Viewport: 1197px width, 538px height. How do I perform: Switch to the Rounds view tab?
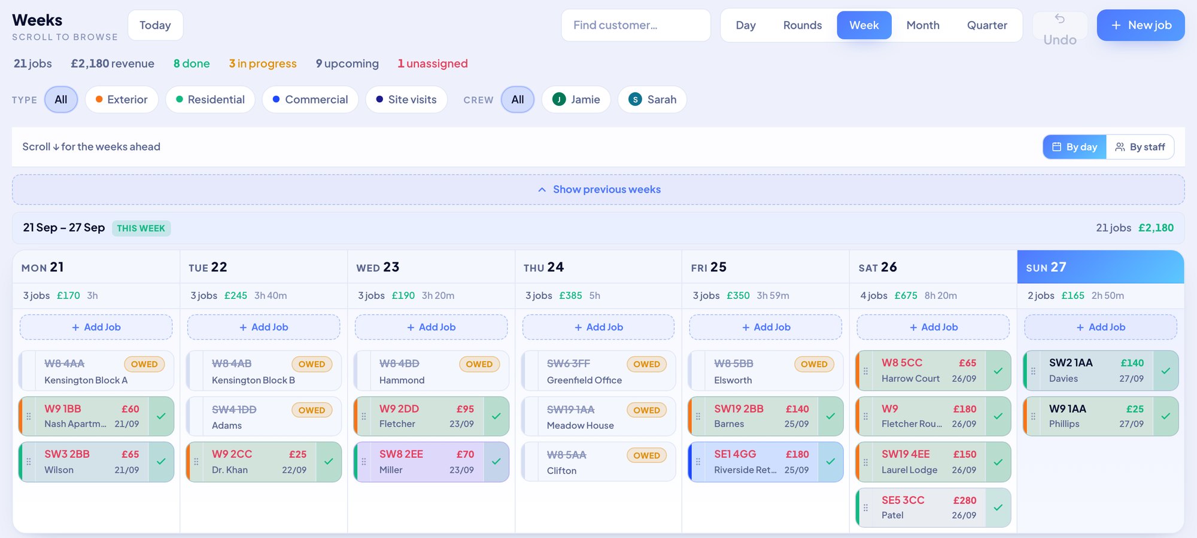803,25
